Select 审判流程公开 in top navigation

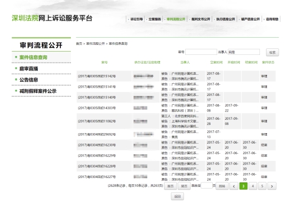click(x=176, y=19)
